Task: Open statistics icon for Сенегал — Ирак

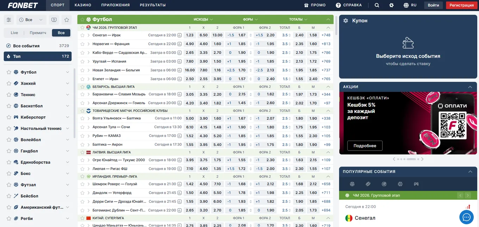Action: coord(180,35)
